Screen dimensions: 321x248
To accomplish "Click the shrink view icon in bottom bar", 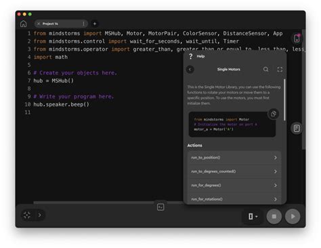I will pyautogui.click(x=27, y=215).
